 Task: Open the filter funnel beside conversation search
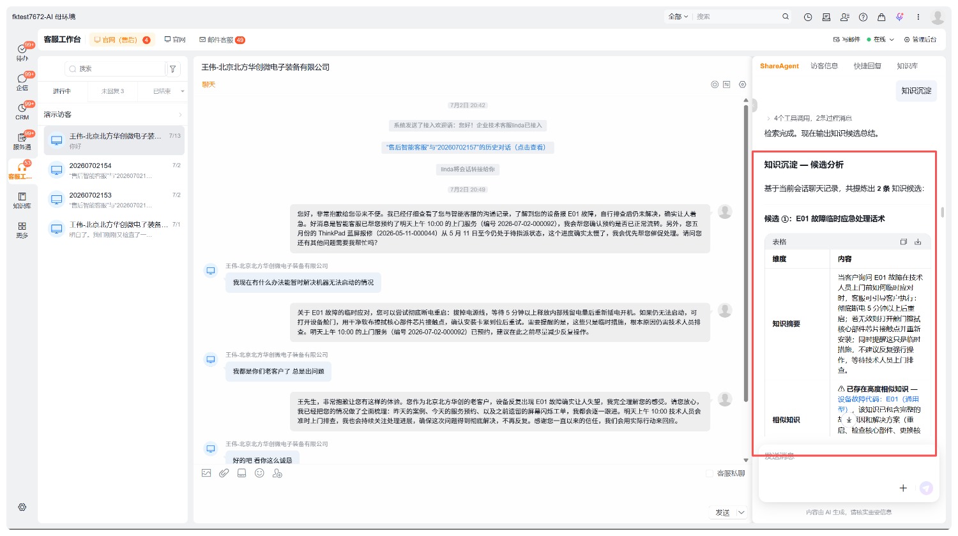(x=172, y=69)
